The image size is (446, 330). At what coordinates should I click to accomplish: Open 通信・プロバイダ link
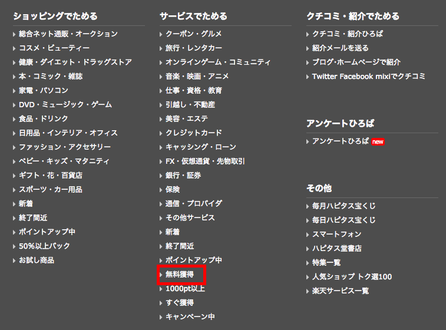pyautogui.click(x=194, y=204)
